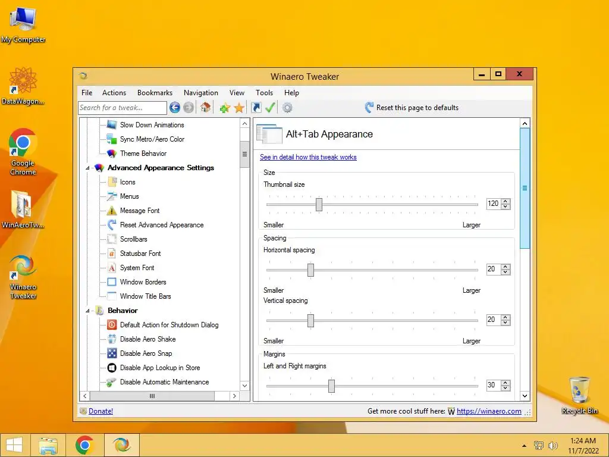The height and width of the screenshot is (457, 609).
Task: Click the Default Action for Shutdown icon
Action: pos(112,325)
